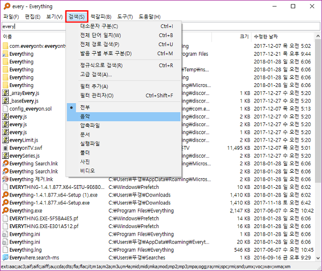Select the 폴더 filter

pyautogui.click(x=123, y=153)
